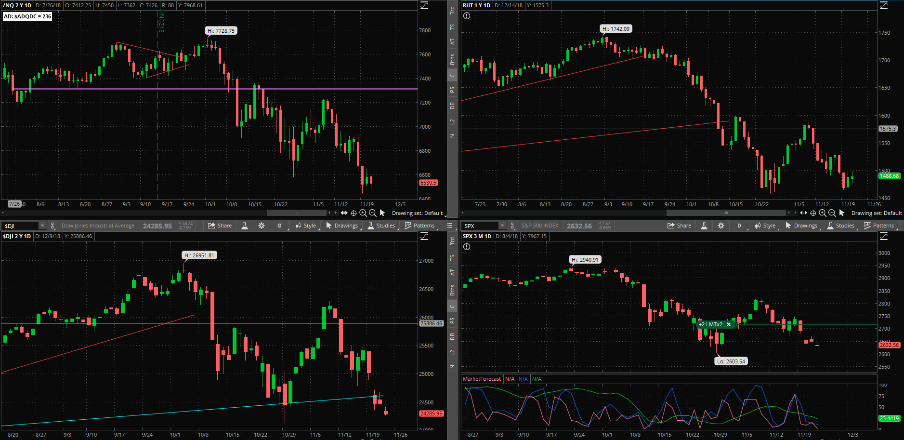Click the expand-axis arrows icon on /NQ chart
This screenshot has height=440, width=904.
tap(344, 213)
